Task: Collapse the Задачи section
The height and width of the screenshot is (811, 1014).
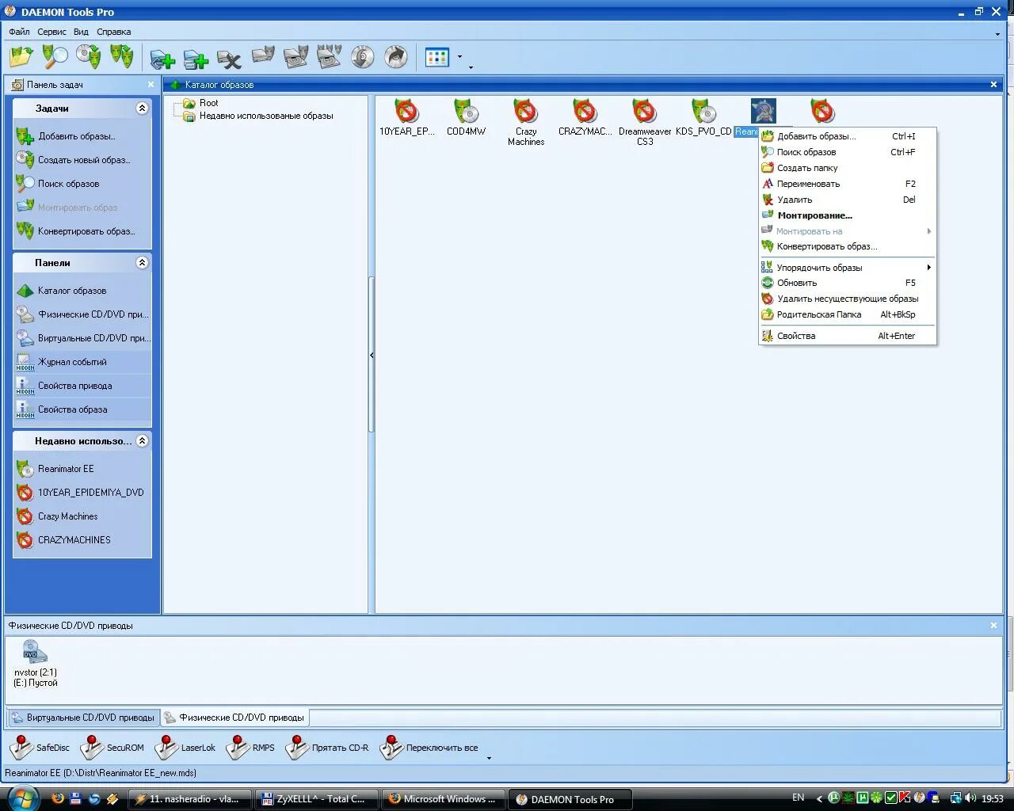Action: [142, 109]
